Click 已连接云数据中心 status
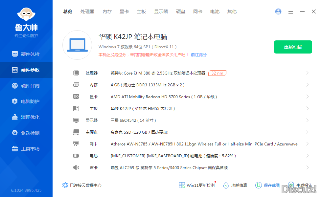This screenshot has width=322, height=197. coord(82,185)
